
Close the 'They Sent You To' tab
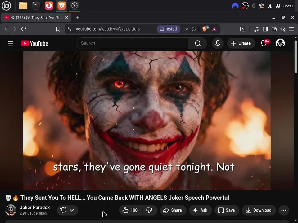point(66,17)
